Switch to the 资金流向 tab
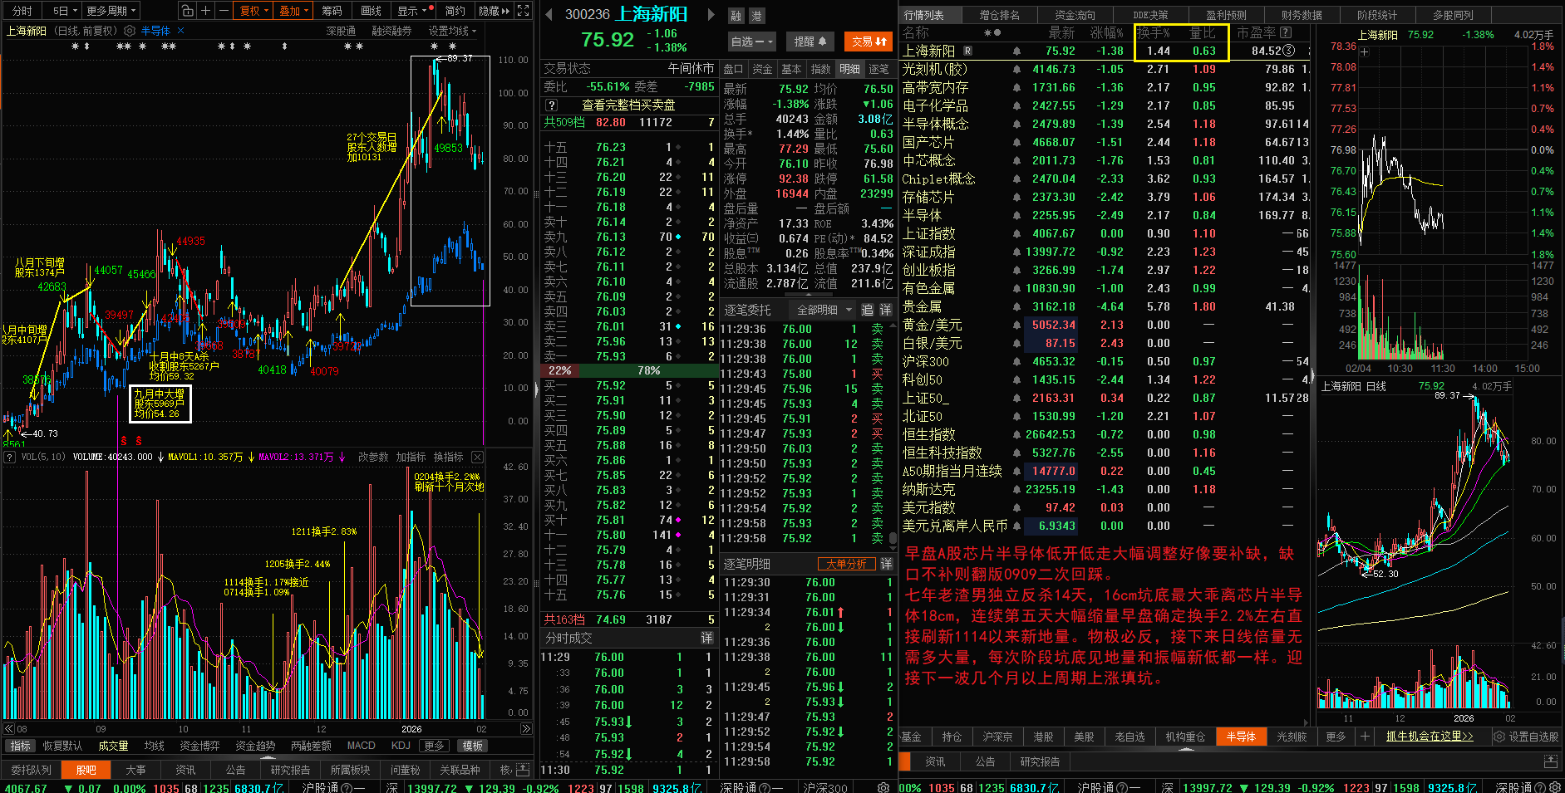 tap(1075, 15)
